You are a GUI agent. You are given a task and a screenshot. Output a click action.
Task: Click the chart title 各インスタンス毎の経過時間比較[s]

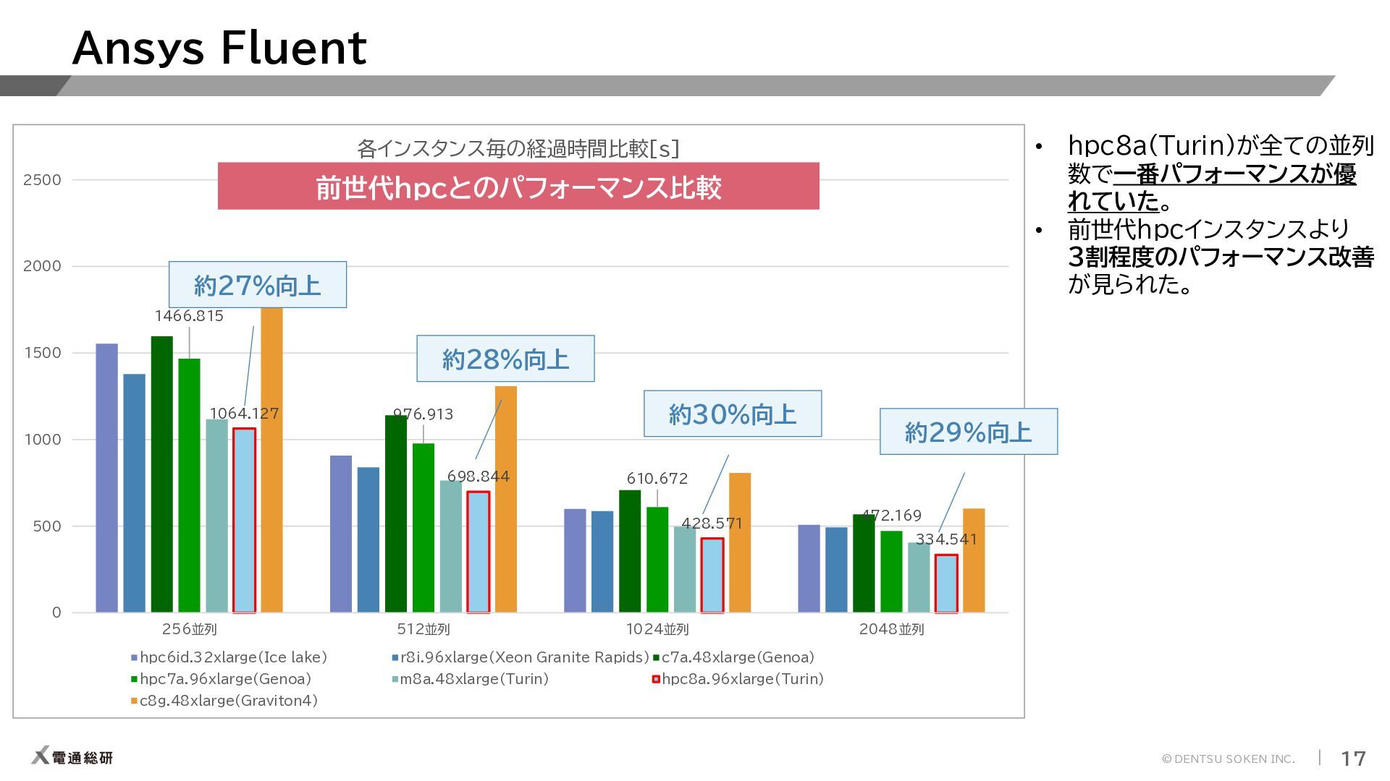click(518, 148)
